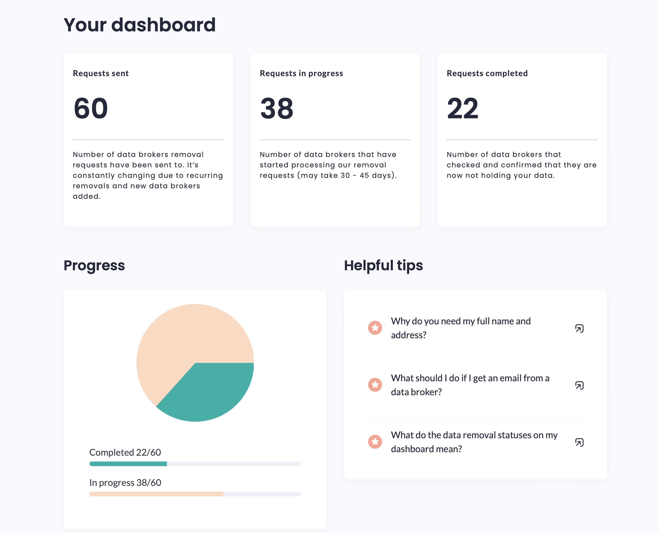Click the Helpful tips heading

(383, 265)
